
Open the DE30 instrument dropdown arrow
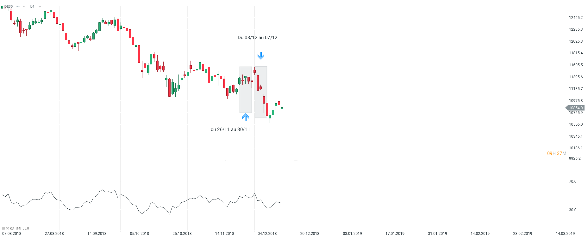point(24,7)
